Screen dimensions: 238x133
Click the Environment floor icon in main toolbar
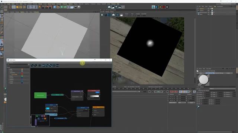[72, 7]
